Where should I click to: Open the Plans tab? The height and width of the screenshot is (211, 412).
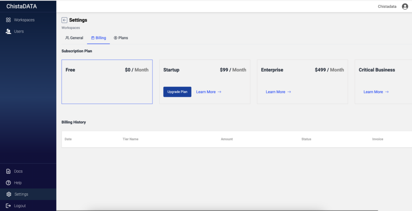pos(121,38)
